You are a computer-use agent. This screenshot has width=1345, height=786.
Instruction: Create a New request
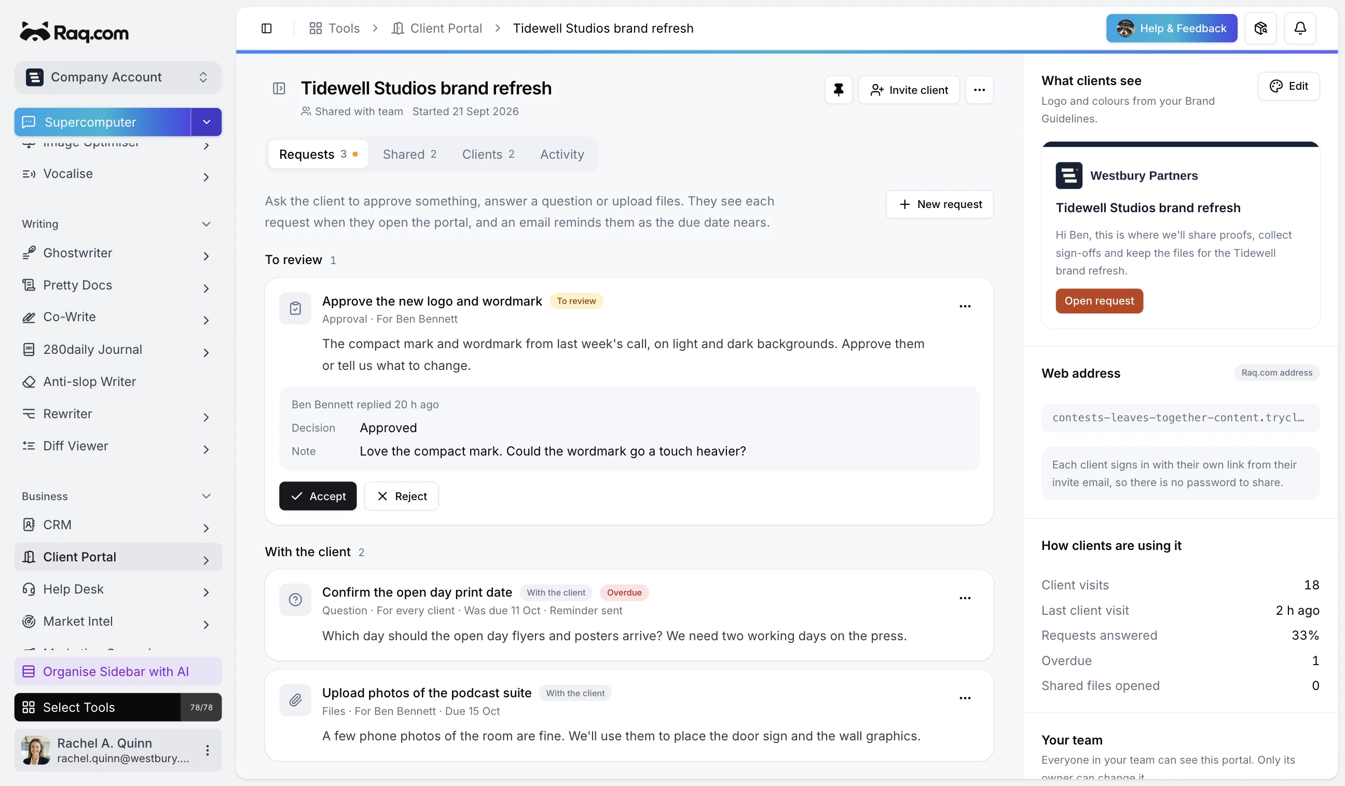click(x=939, y=204)
